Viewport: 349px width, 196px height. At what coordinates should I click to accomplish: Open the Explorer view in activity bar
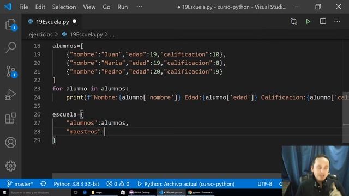click(11, 24)
